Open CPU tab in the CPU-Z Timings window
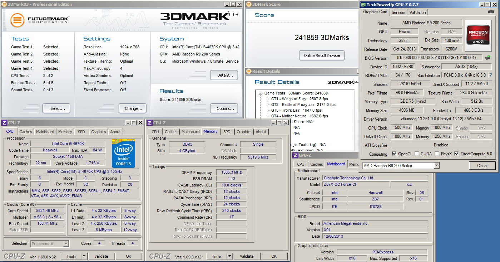Viewport: 500px width, 262px height. click(155, 132)
